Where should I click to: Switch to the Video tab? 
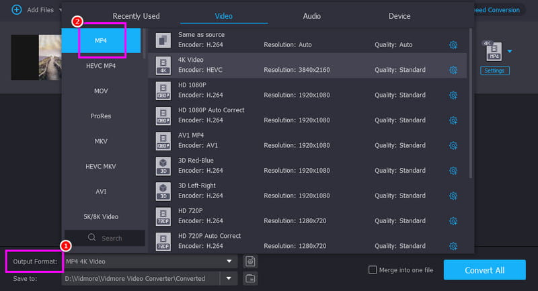click(224, 16)
